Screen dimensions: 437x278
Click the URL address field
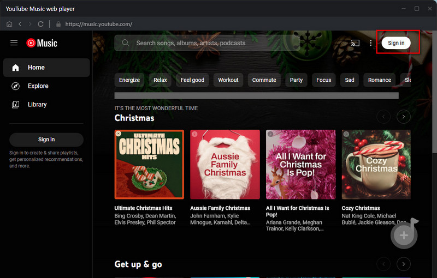click(99, 24)
